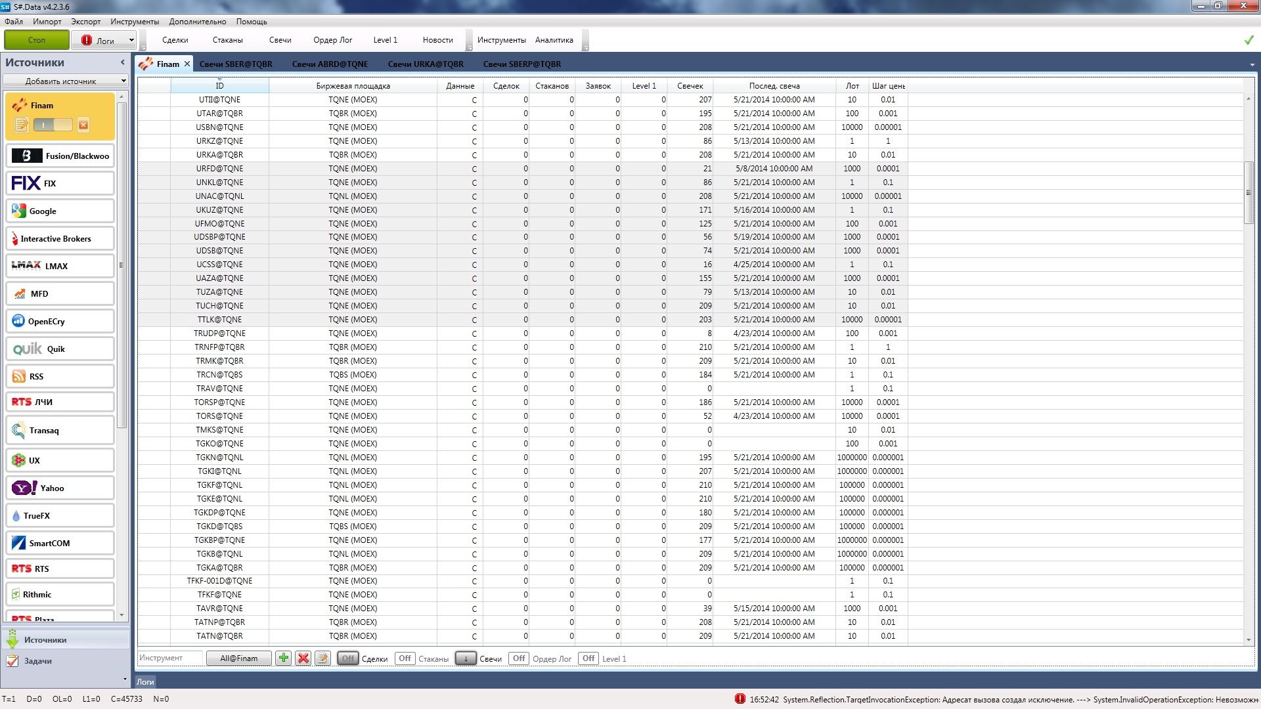1261x709 pixels.
Task: Click the Инструмент search field
Action: tap(169, 658)
